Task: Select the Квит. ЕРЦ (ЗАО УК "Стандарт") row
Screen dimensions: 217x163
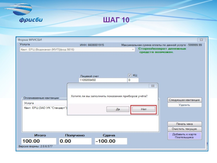Action: [45, 108]
